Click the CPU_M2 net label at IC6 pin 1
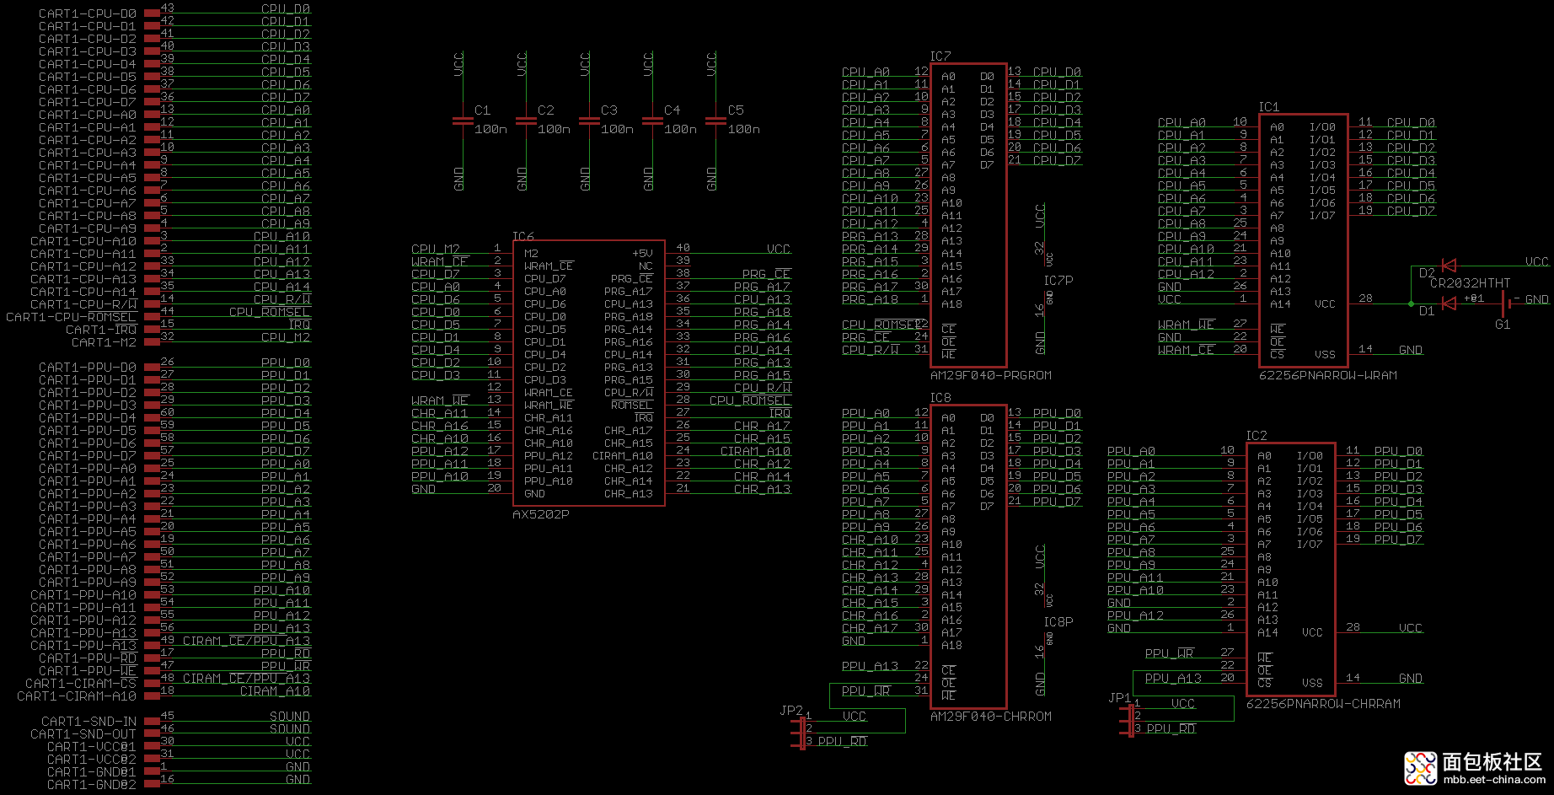Image resolution: width=1554 pixels, height=795 pixels. pyautogui.click(x=436, y=250)
